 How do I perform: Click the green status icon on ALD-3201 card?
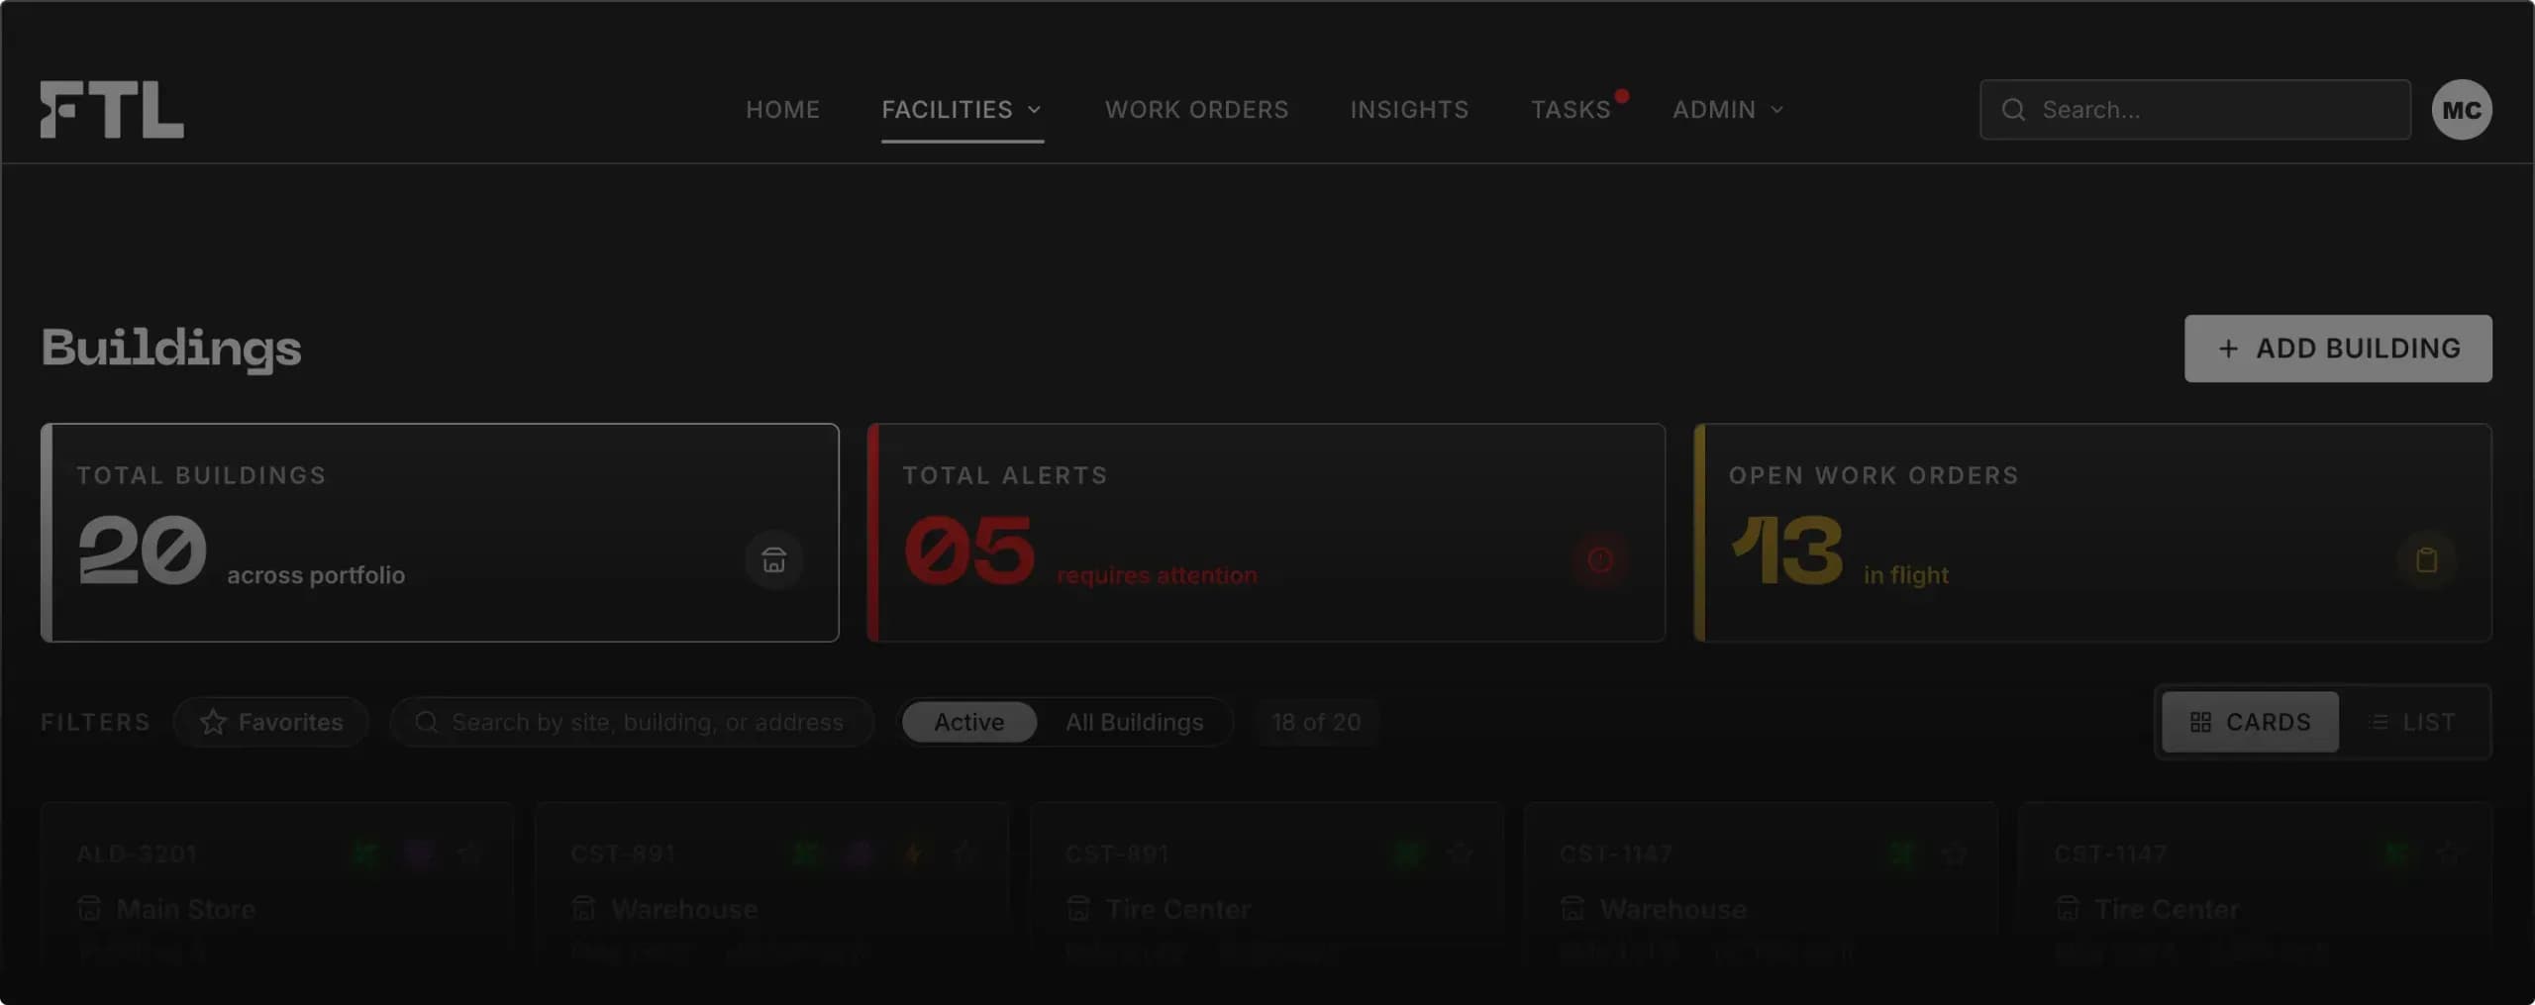tap(365, 853)
